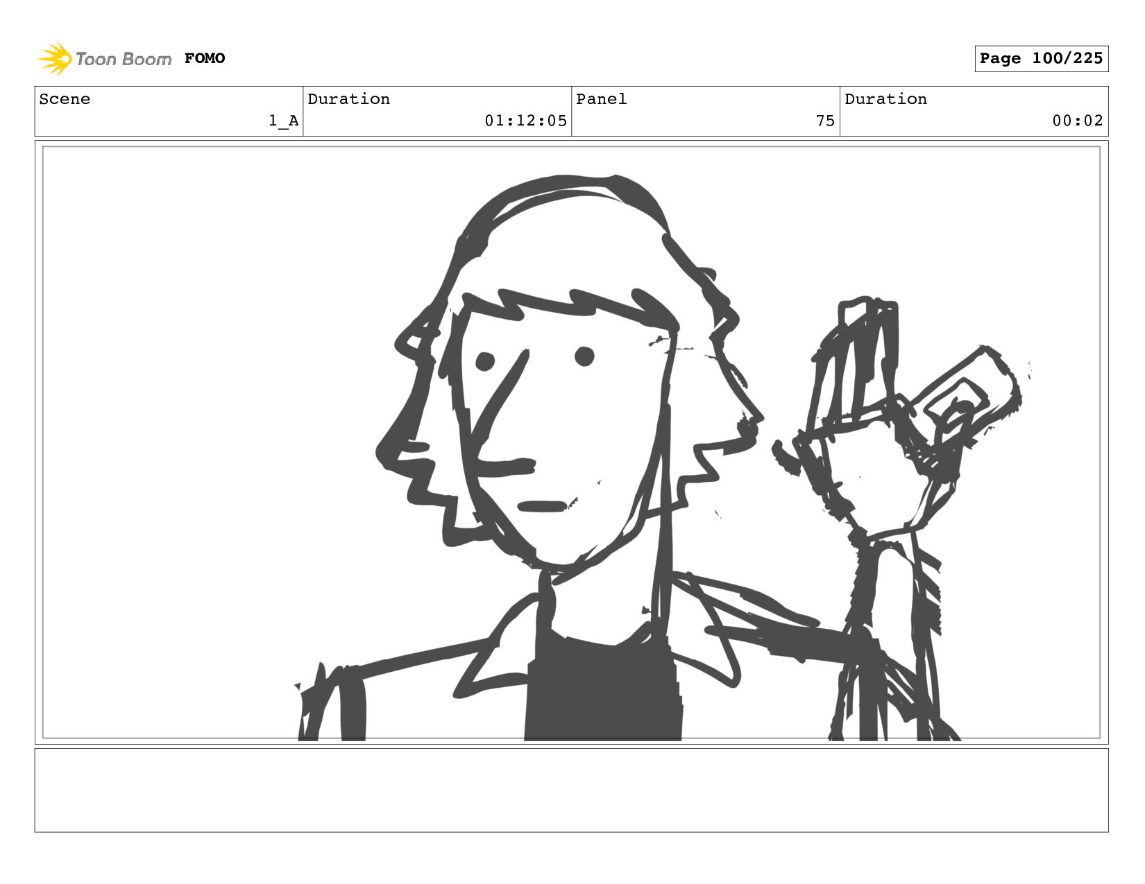
Task: Select the Panel label
Action: coord(602,99)
